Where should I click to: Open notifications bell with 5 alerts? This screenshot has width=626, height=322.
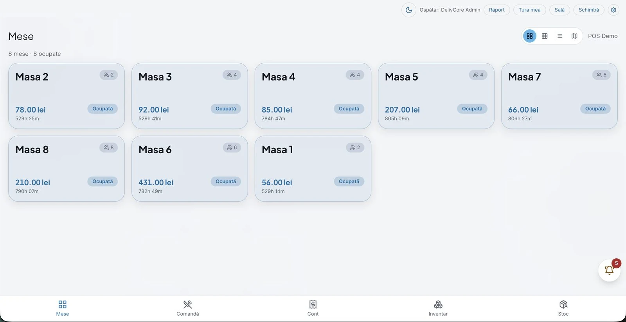pos(609,270)
